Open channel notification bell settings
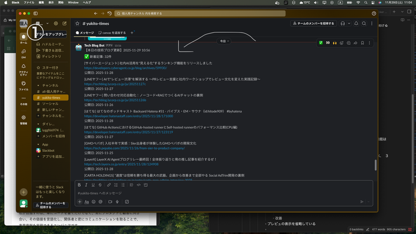The width and height of the screenshot is (416, 234). click(356, 24)
